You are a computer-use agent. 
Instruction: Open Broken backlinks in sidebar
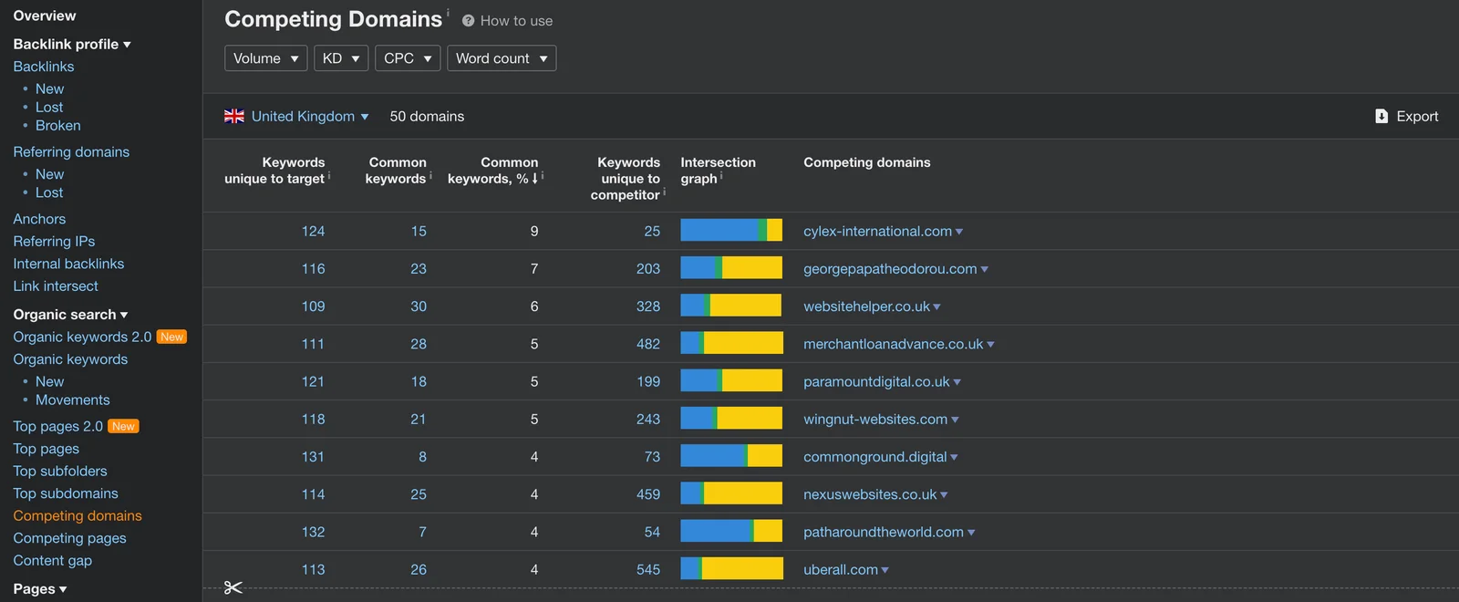tap(58, 126)
